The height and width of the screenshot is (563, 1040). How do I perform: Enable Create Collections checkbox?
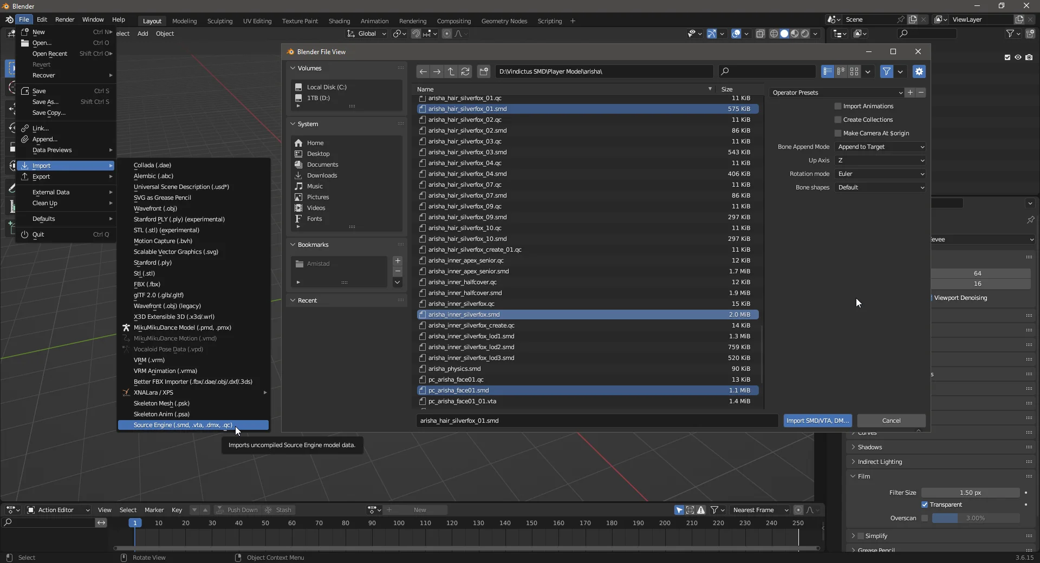point(838,120)
